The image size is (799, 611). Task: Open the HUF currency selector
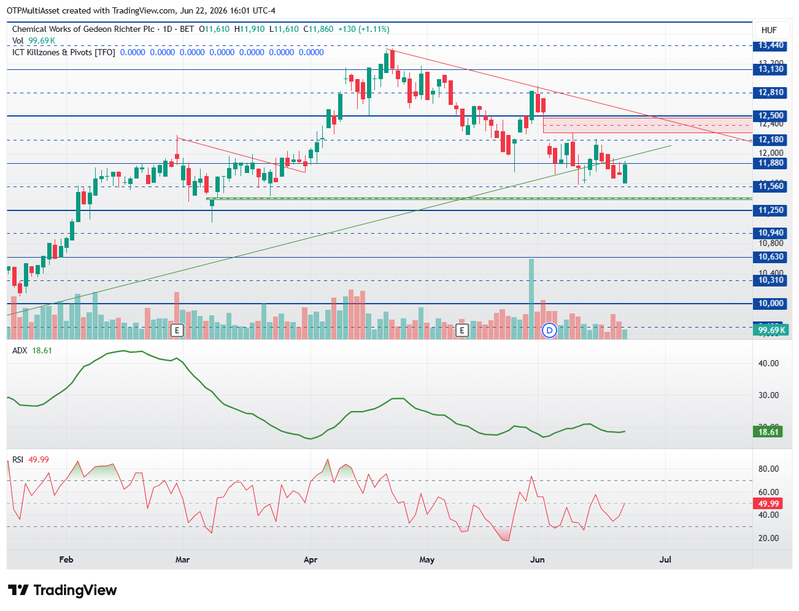tap(769, 30)
